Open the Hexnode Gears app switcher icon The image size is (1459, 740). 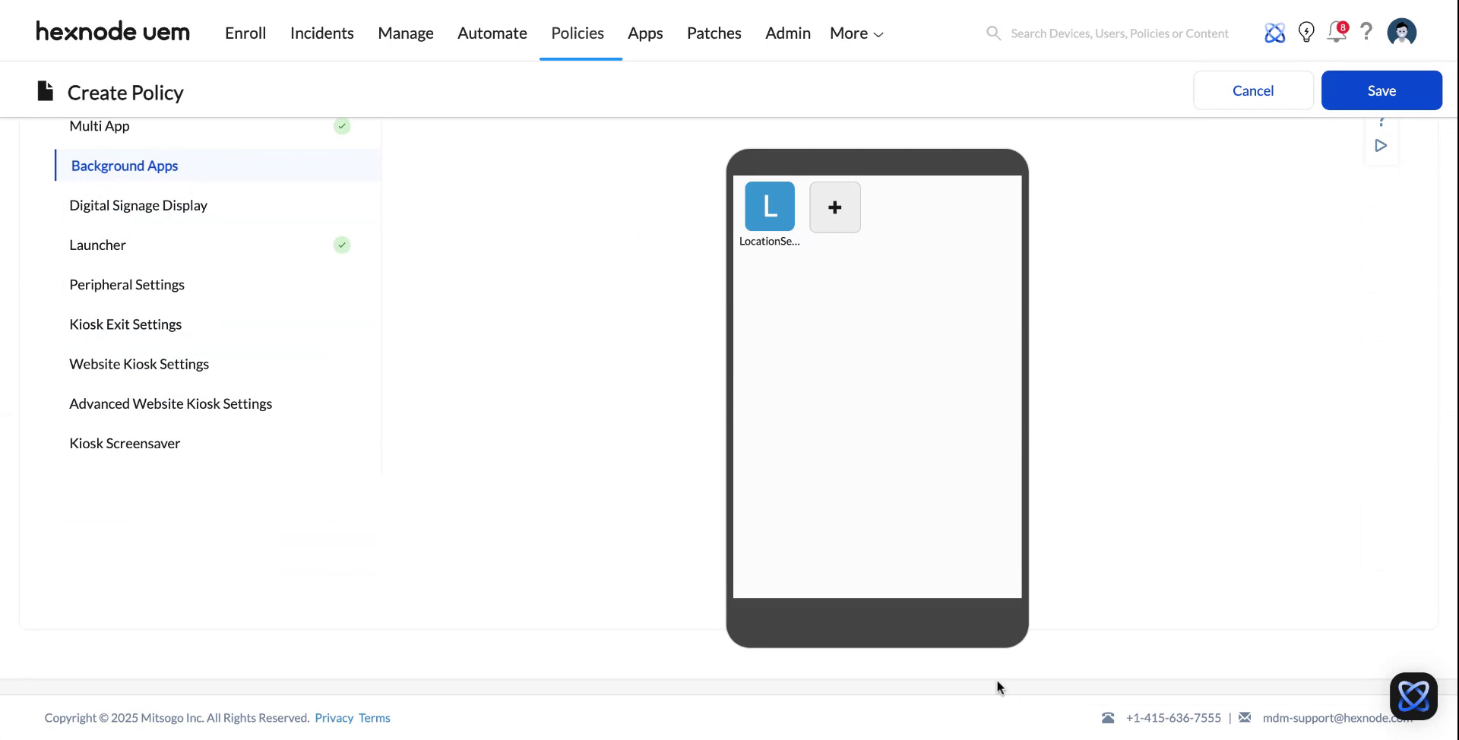[1275, 33]
